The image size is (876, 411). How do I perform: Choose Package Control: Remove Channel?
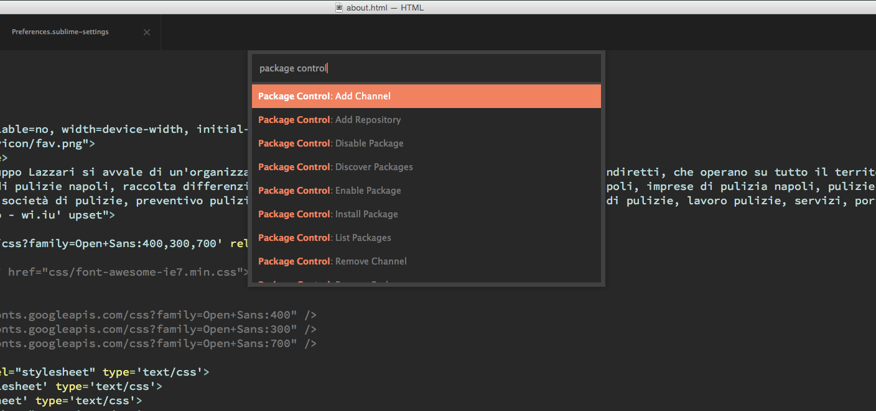[x=426, y=261]
